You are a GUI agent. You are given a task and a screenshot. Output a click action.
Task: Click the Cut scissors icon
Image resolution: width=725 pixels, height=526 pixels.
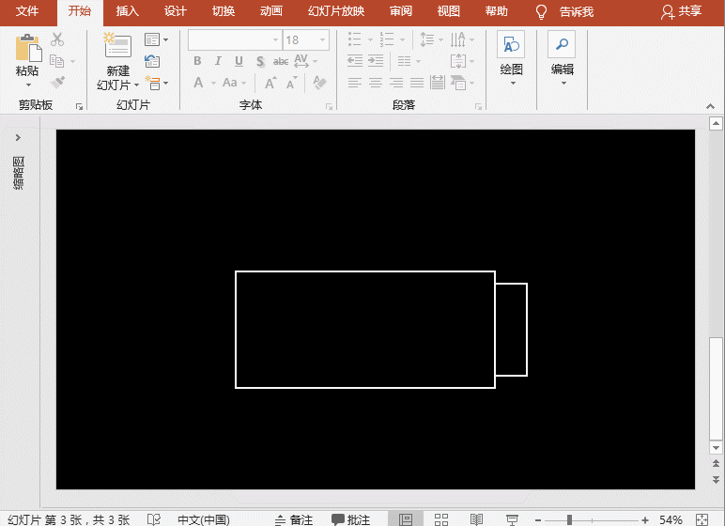pos(57,39)
